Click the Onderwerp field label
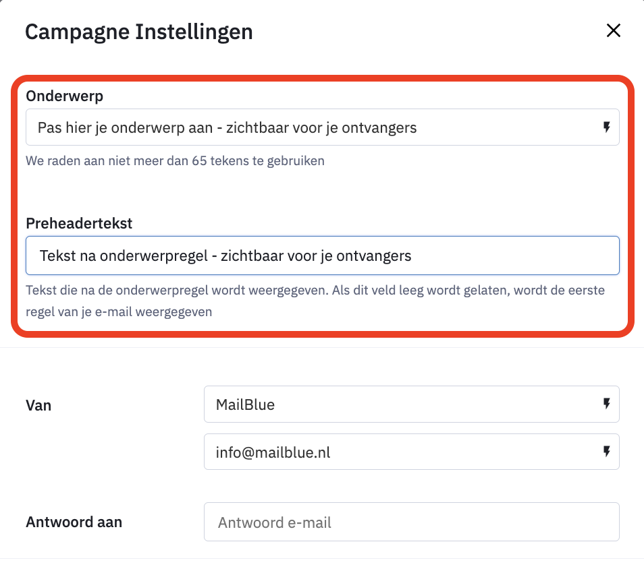644x573 pixels. [65, 96]
